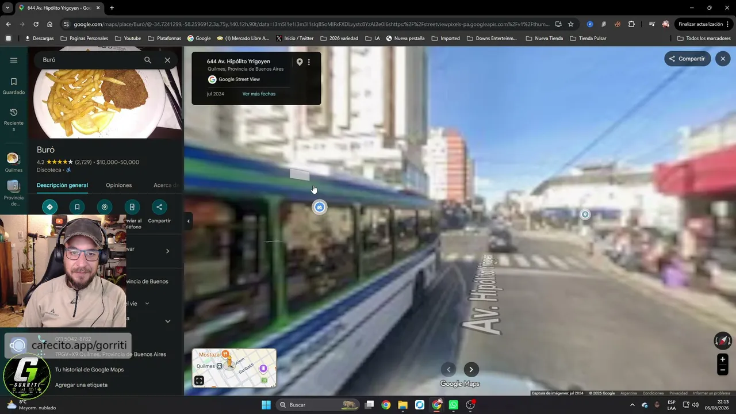
Task: Open the Google bookmark
Action: coord(199,39)
